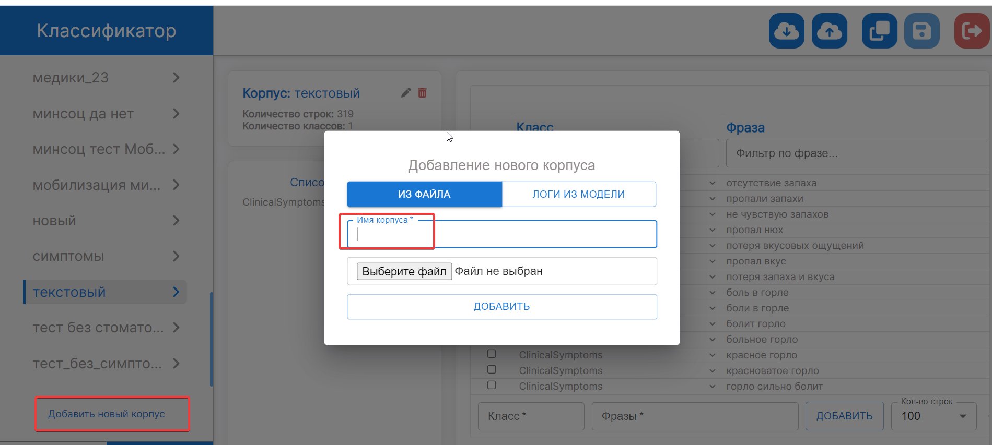Image resolution: width=992 pixels, height=445 pixels.
Task: Click the cloud upload icon
Action: pyautogui.click(x=829, y=31)
